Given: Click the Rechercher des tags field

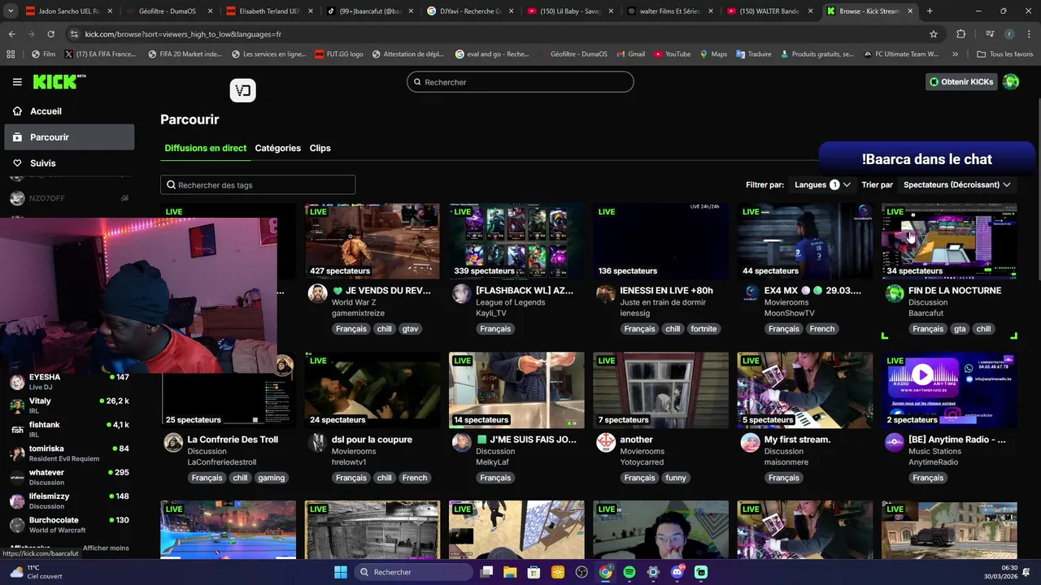Looking at the screenshot, I should click(x=258, y=185).
